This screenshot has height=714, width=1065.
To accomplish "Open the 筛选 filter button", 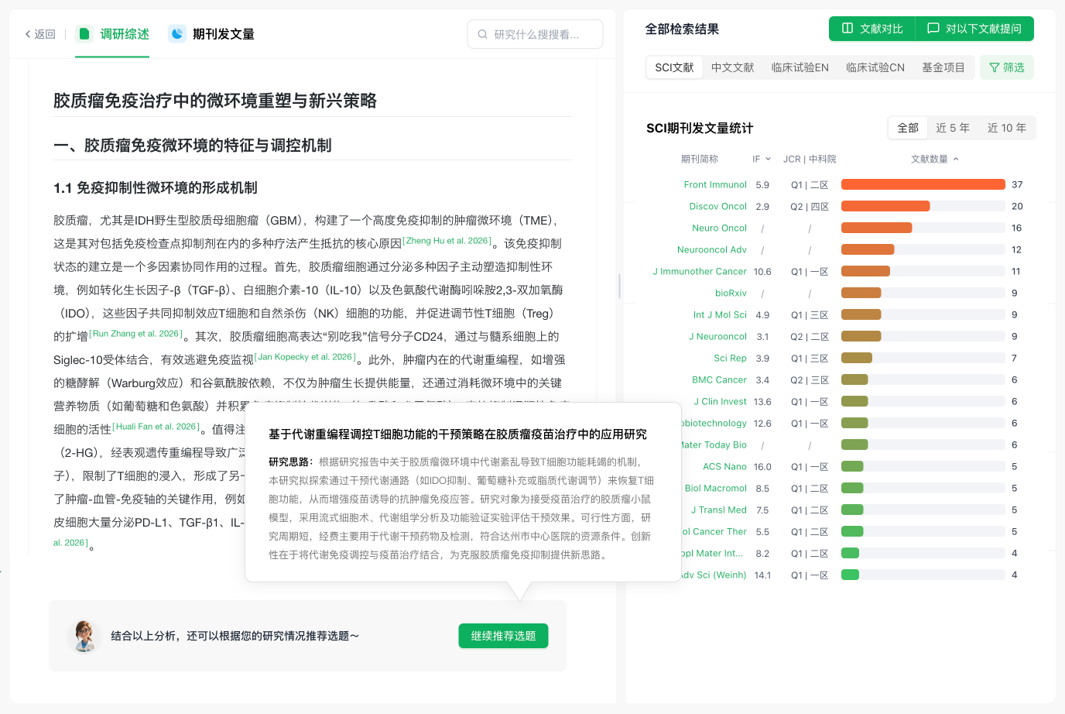I will 1006,67.
